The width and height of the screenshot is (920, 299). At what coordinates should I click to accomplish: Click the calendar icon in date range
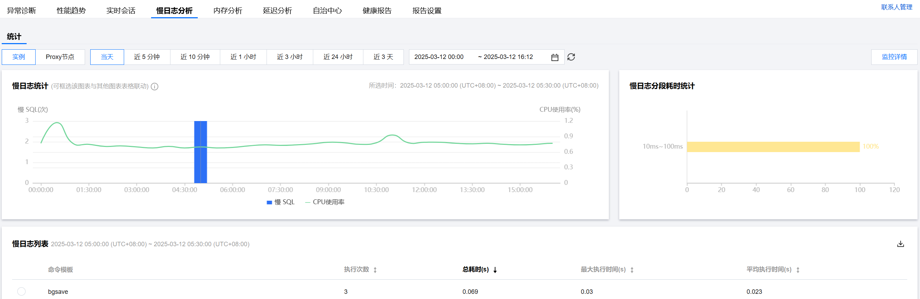(x=554, y=57)
